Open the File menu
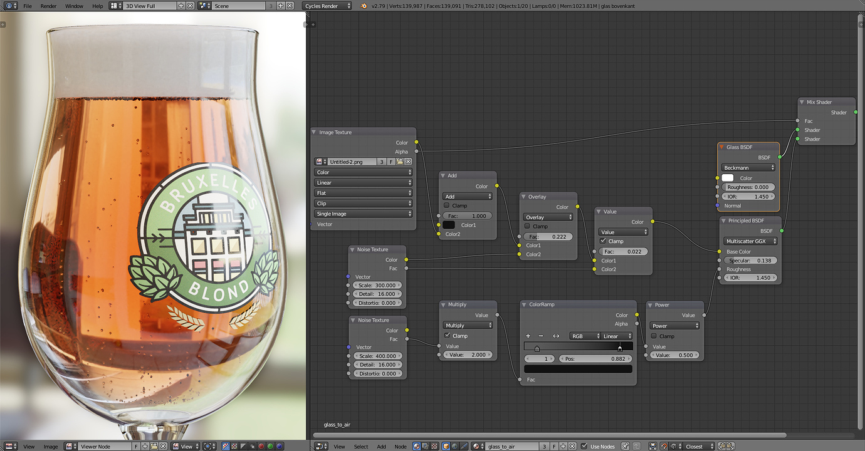865x451 pixels. pos(28,6)
